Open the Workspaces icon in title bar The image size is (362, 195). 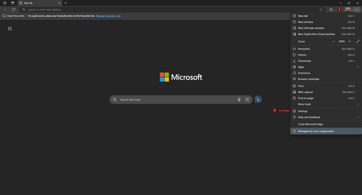(5, 3)
